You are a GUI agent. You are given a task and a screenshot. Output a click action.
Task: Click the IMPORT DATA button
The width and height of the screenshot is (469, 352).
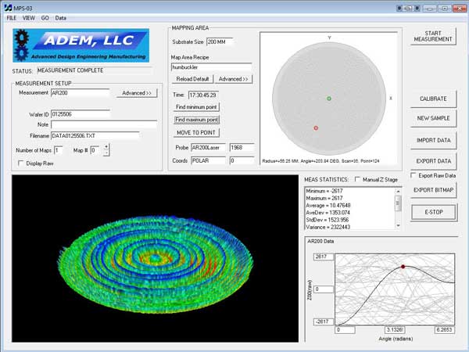tap(433, 140)
